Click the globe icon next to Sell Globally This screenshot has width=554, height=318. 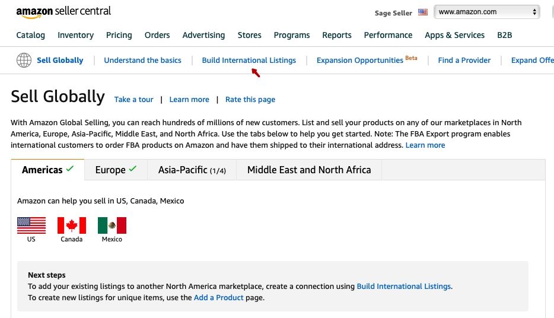pyautogui.click(x=24, y=60)
